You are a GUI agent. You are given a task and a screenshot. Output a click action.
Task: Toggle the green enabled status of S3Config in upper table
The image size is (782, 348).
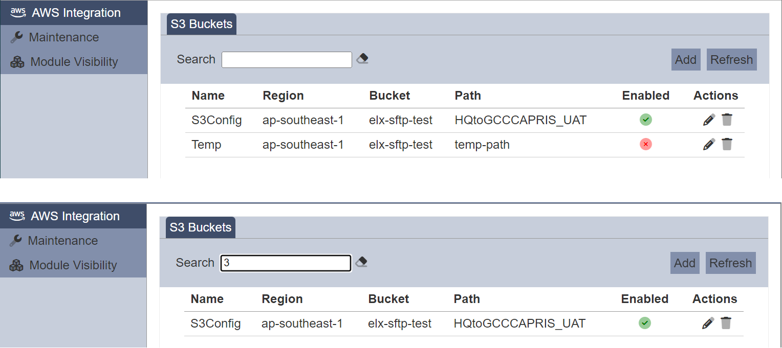[x=646, y=120]
